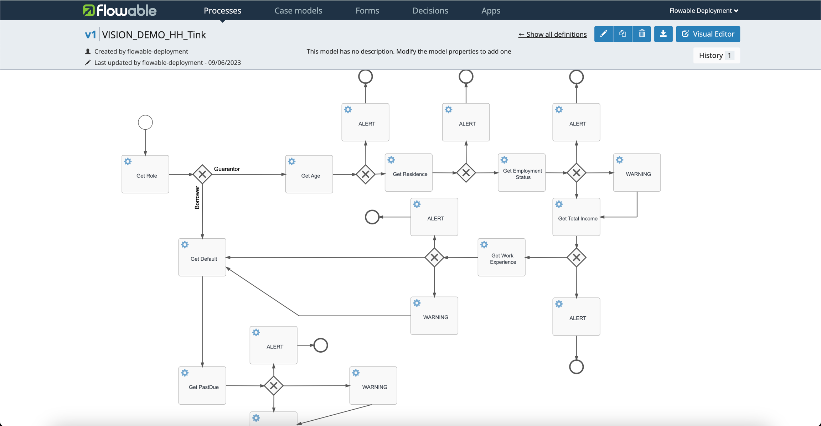Open the Visual Editor button
The height and width of the screenshot is (426, 821).
(x=708, y=34)
